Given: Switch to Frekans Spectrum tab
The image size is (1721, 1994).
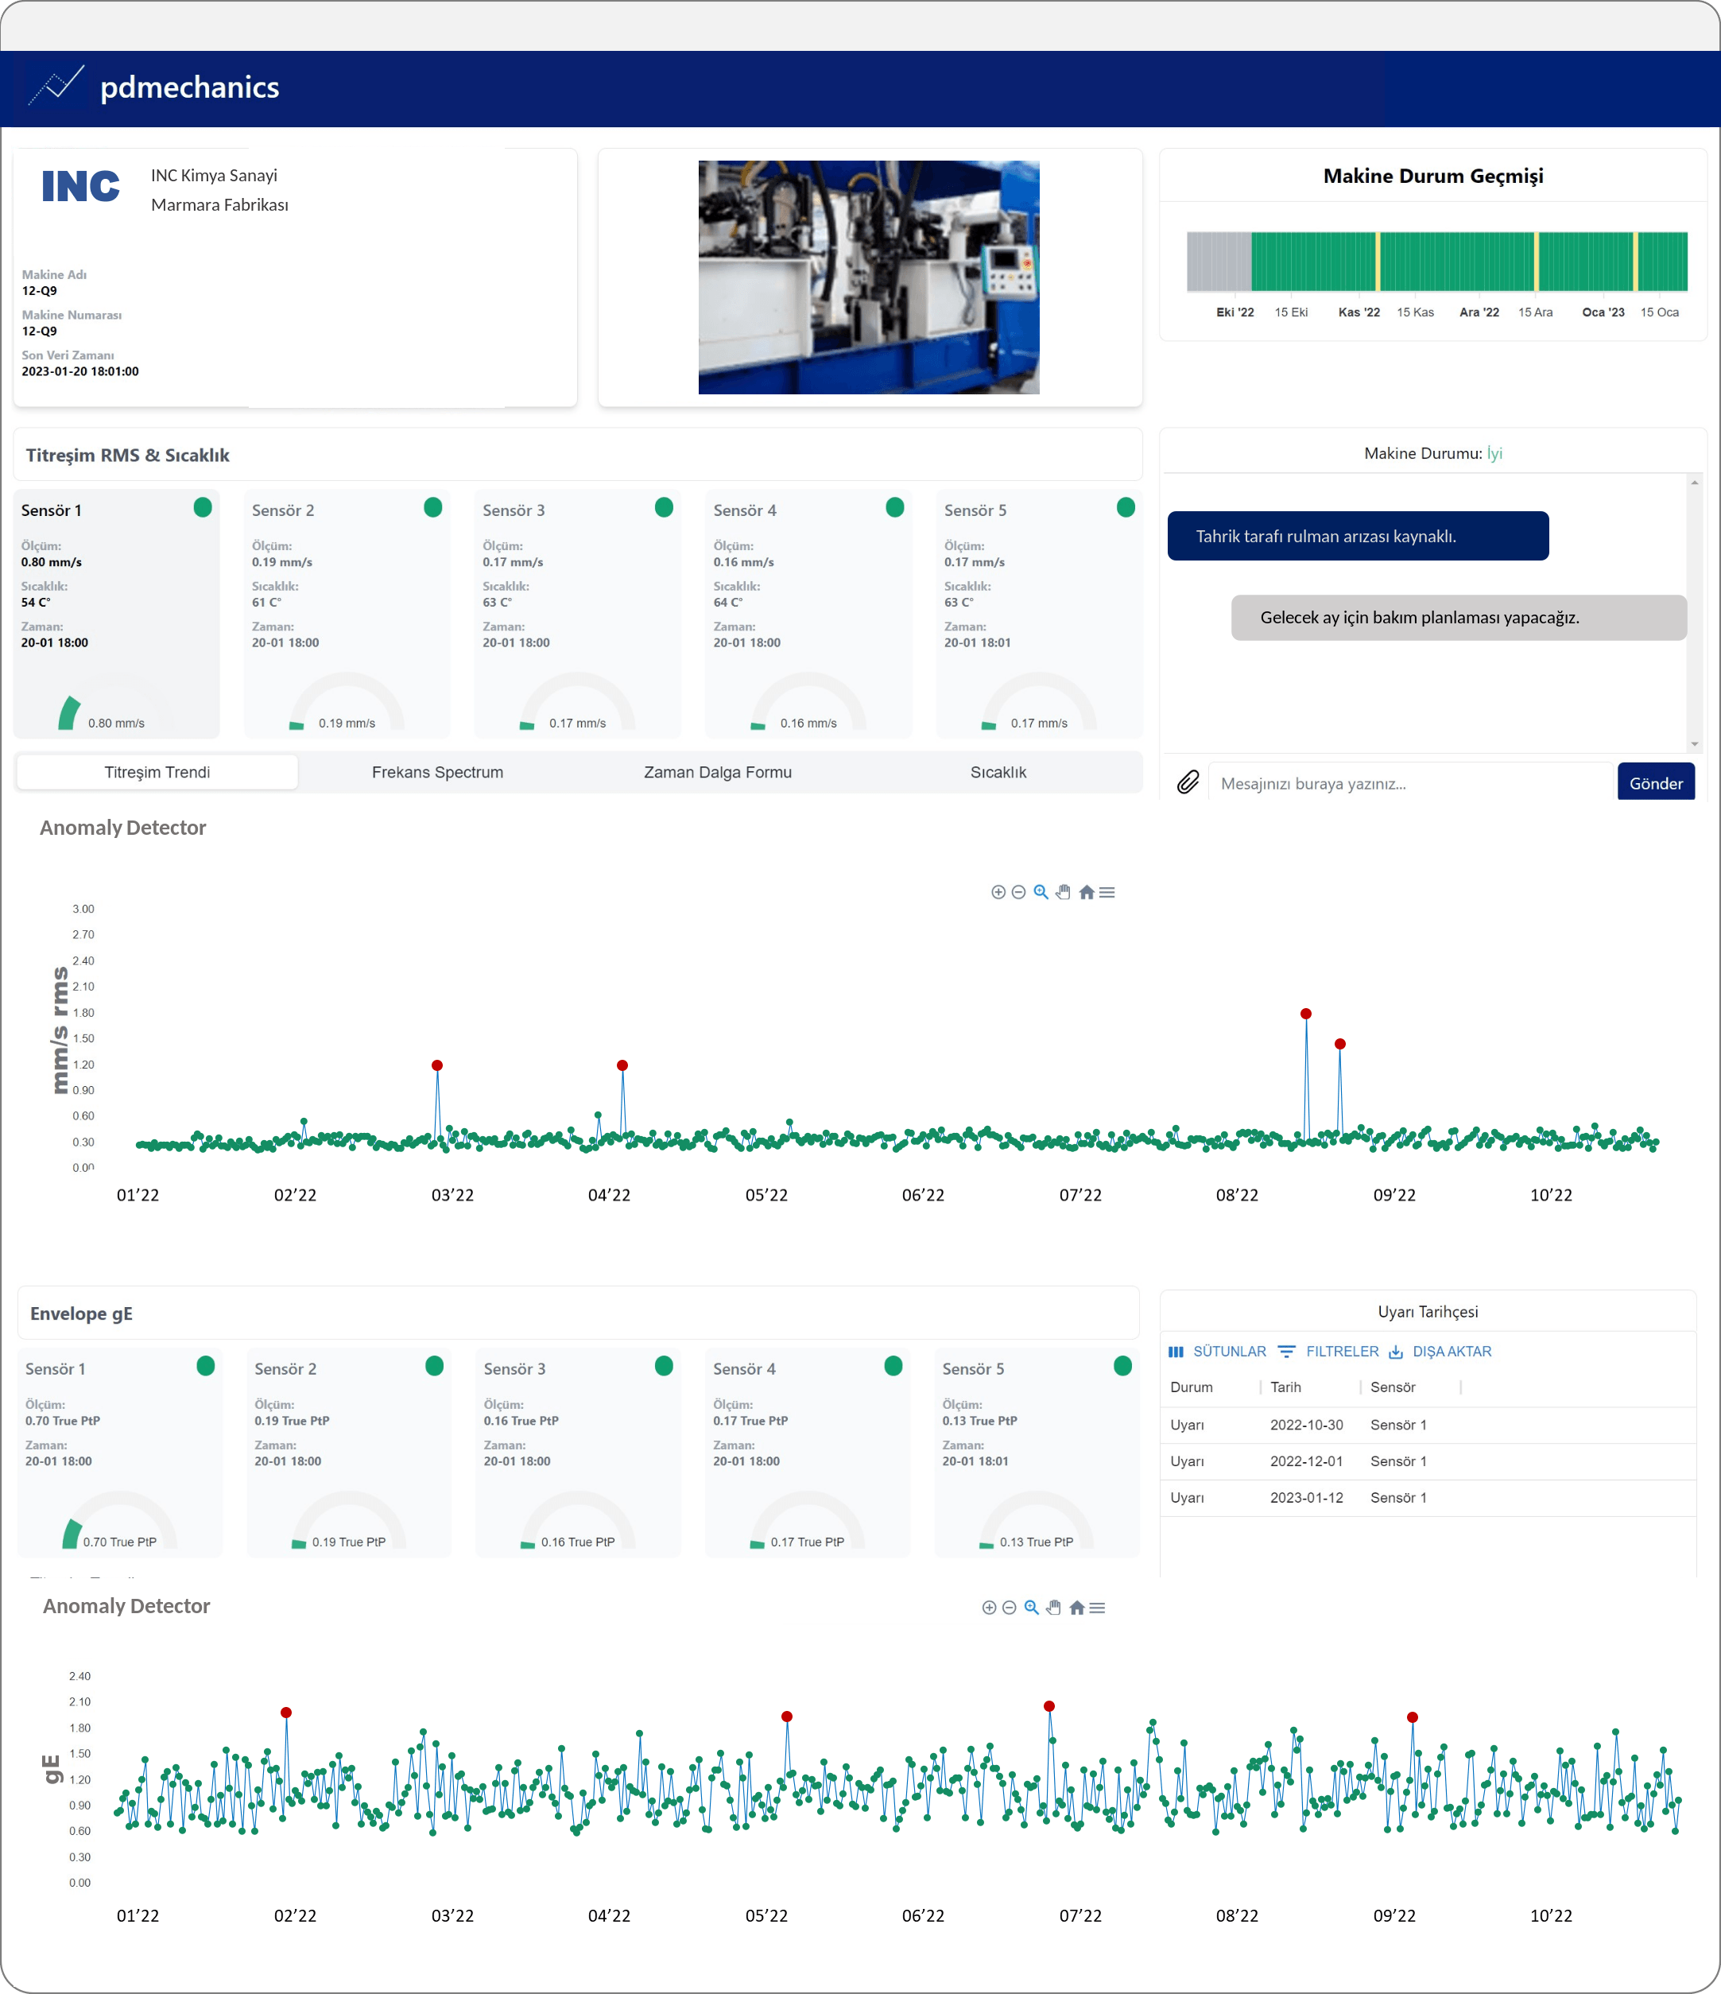Looking at the screenshot, I should pyautogui.click(x=436, y=772).
